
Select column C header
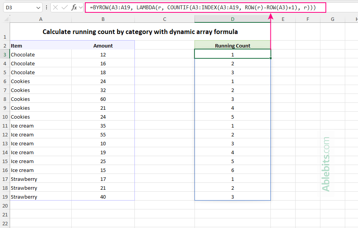[x=165, y=19]
